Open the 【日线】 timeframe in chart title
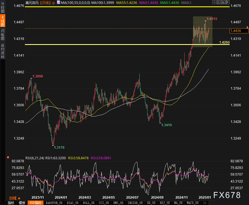 click(45, 3)
